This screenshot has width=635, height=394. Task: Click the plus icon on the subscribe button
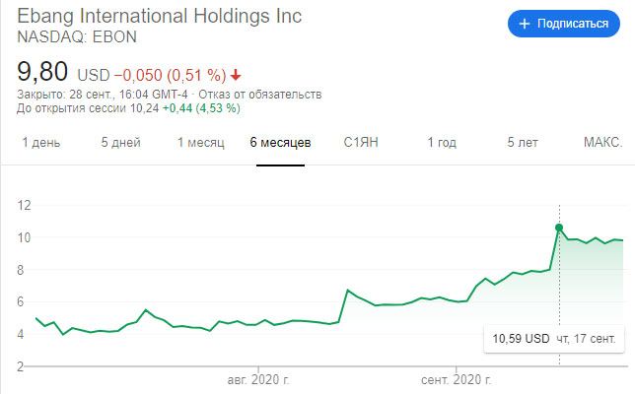click(x=525, y=24)
